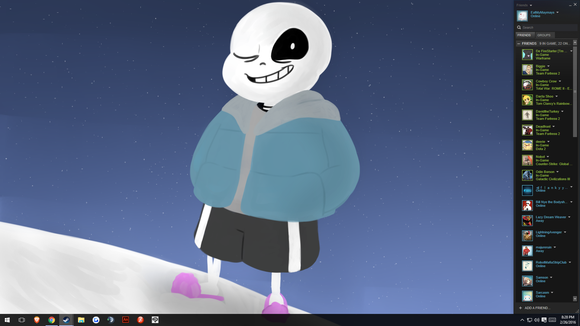Select friend name Cowboy Crow

pyautogui.click(x=546, y=81)
